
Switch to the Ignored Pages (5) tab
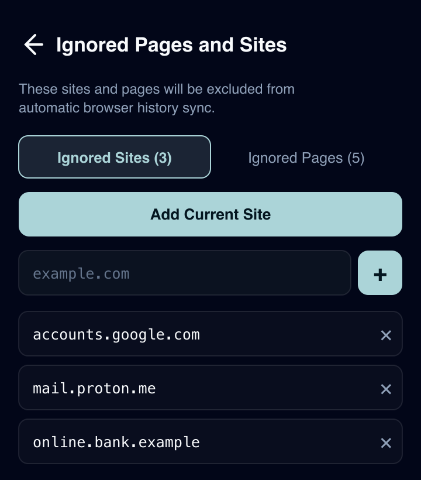[x=306, y=158]
